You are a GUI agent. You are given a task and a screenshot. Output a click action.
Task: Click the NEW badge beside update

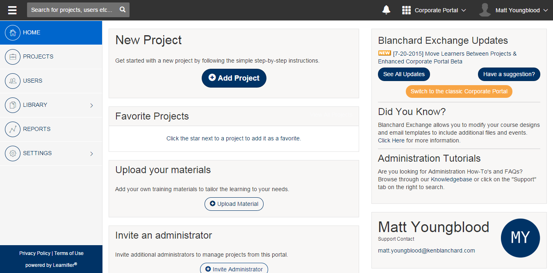pos(385,53)
